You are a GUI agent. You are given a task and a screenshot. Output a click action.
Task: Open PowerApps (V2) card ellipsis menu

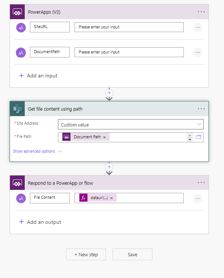pos(201,12)
